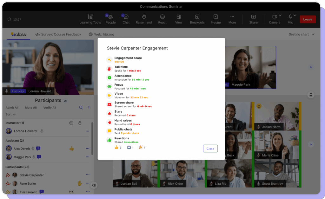Click Admit All in Participants panel
Viewport: 325px width, 199px height.
[x=12, y=108]
